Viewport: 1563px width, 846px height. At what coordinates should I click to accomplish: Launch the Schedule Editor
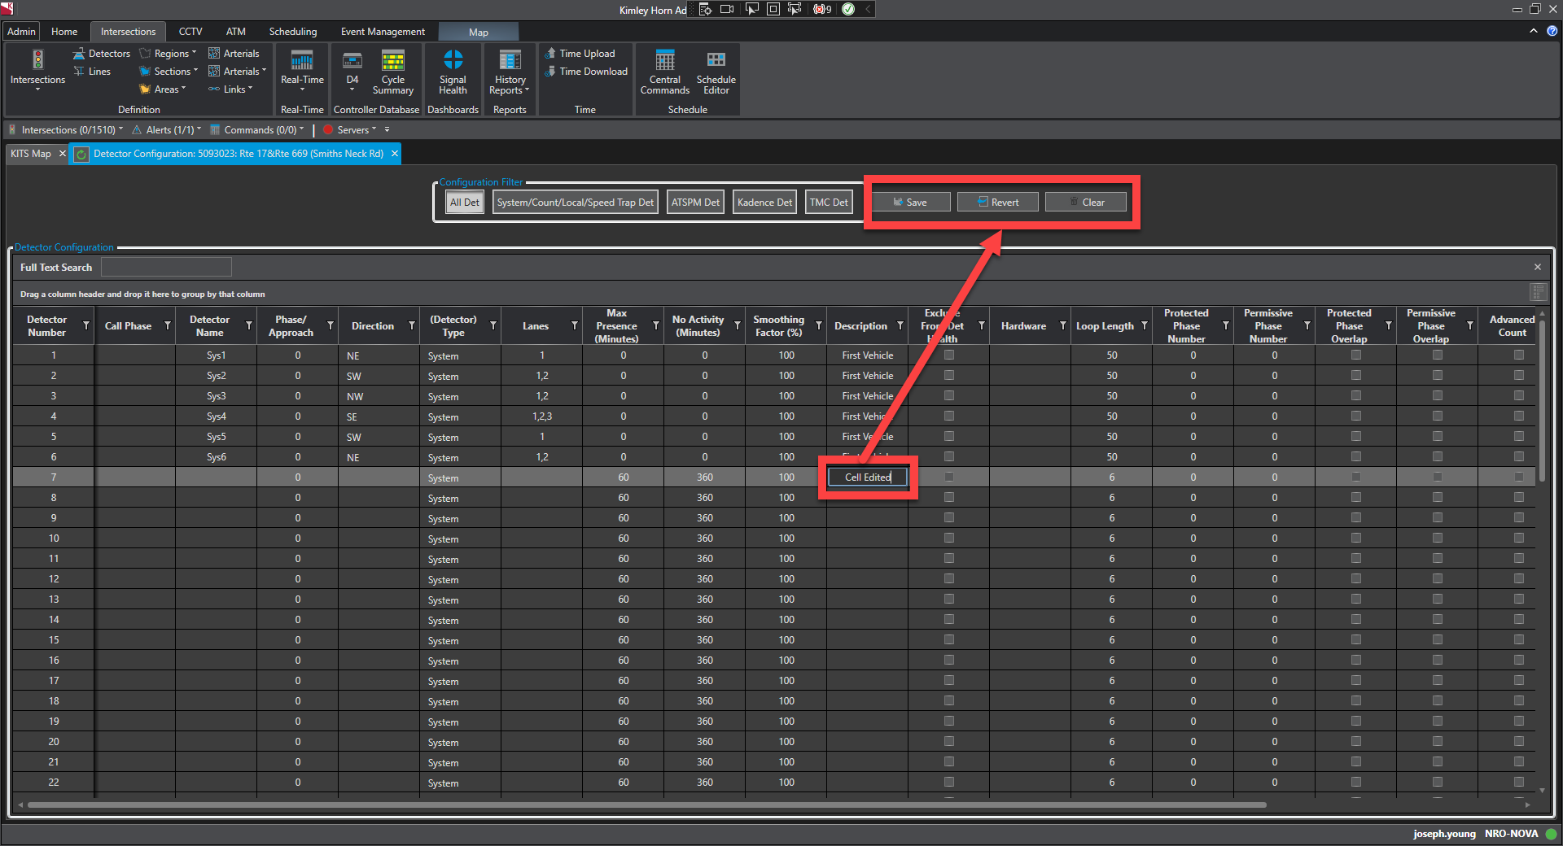[x=716, y=72]
